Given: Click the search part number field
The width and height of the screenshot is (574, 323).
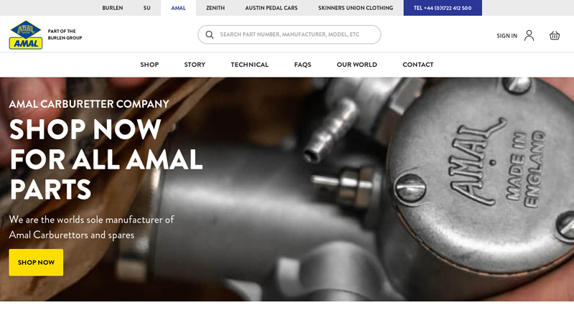Looking at the screenshot, I should [x=289, y=34].
